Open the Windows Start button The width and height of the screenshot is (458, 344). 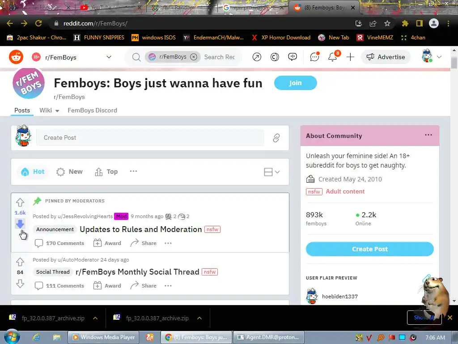(x=12, y=337)
